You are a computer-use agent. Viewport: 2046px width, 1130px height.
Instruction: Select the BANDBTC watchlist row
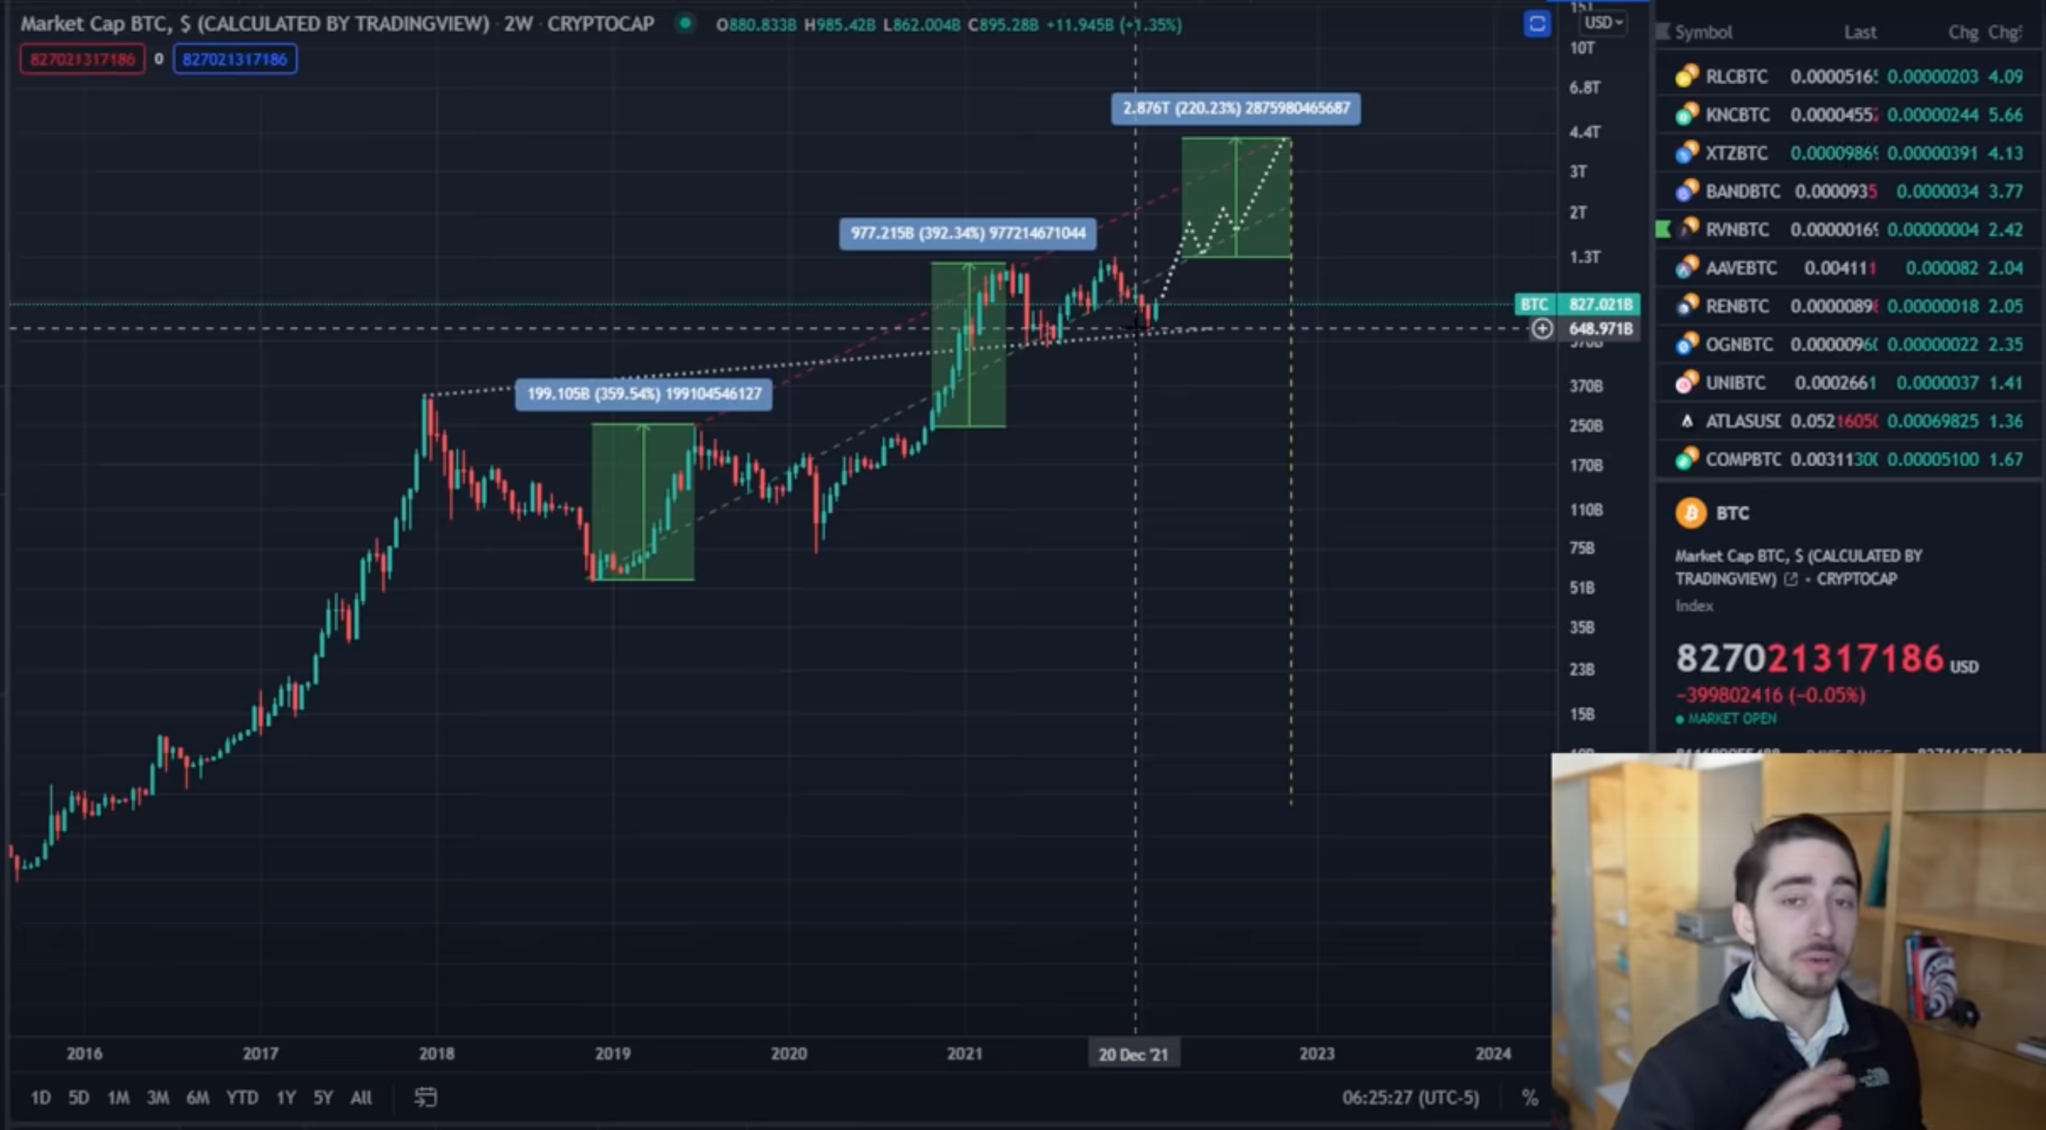(x=1849, y=192)
